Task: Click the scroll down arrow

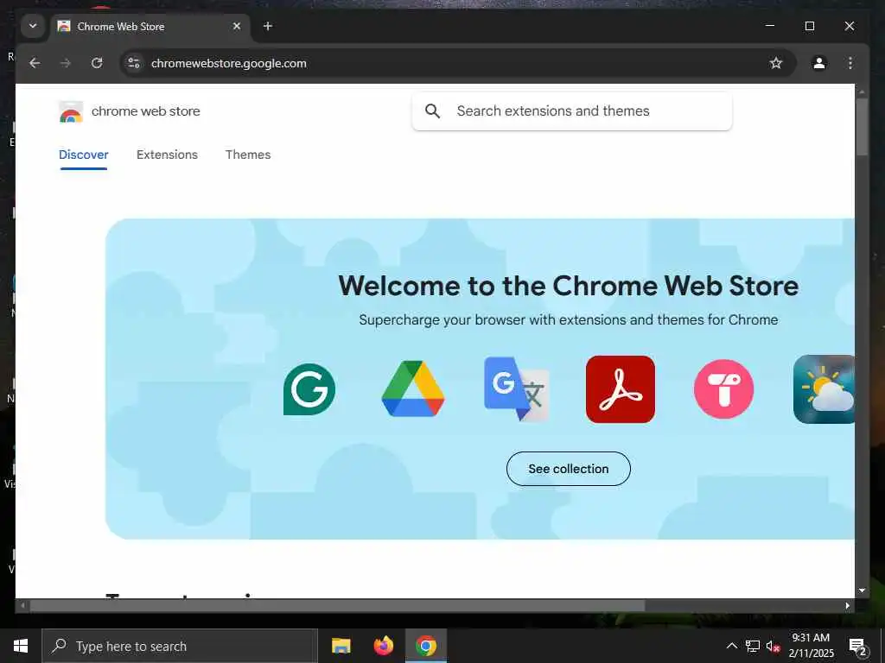Action: click(x=862, y=590)
